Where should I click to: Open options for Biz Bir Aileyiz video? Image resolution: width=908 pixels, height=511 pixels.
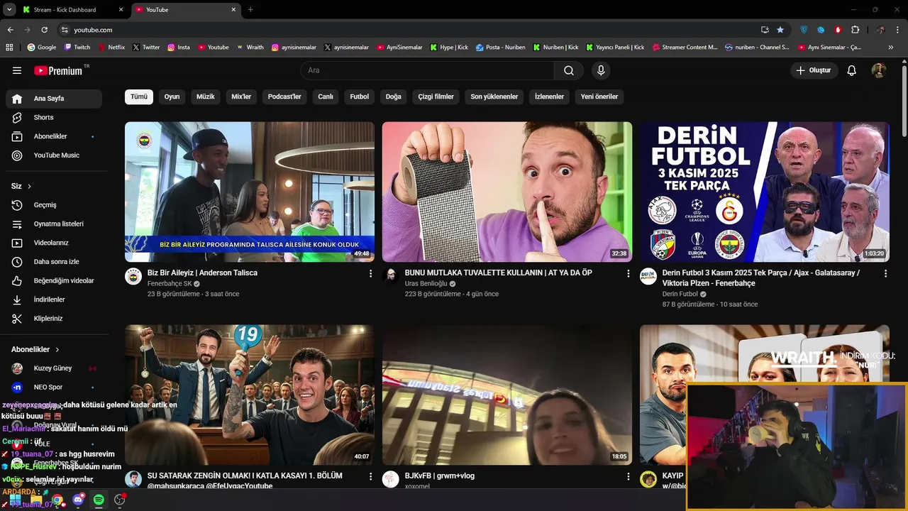coord(370,273)
